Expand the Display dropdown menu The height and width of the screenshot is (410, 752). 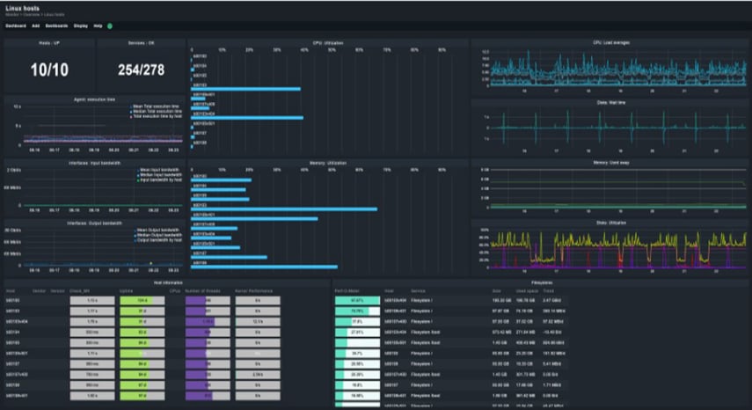point(80,26)
